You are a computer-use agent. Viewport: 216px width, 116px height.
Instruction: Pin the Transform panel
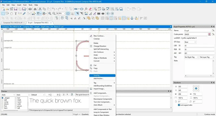(x=211, y=83)
